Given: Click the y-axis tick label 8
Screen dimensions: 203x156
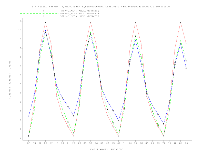Looking at the screenshot, I should click(x=20, y=48).
